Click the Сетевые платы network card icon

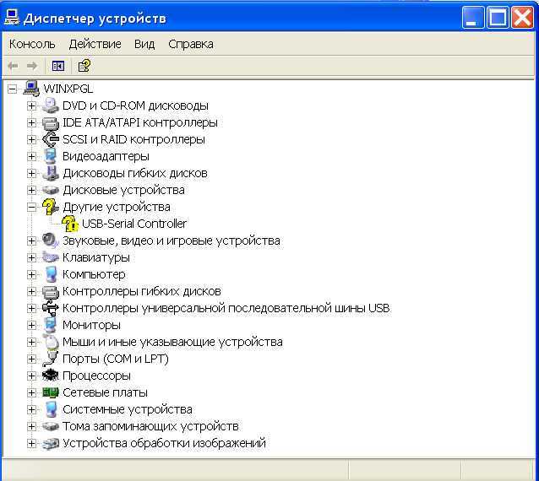pyautogui.click(x=51, y=392)
